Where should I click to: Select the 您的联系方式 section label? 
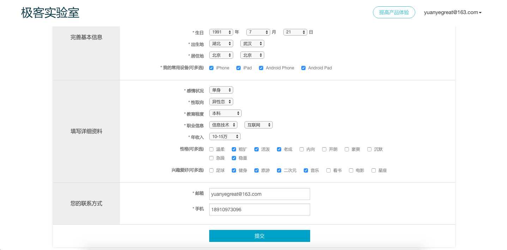[x=86, y=204]
